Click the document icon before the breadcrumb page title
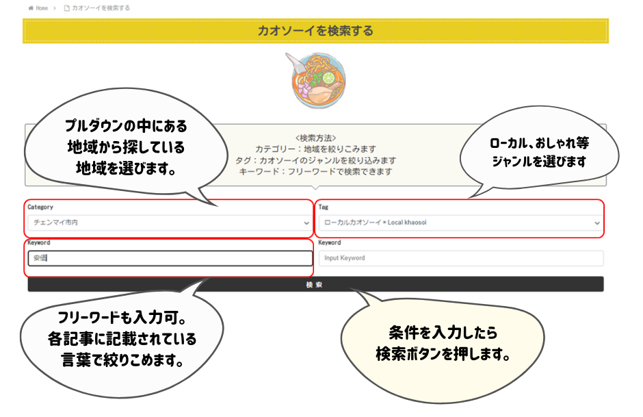Image resolution: width=643 pixels, height=417 pixels. (x=67, y=8)
